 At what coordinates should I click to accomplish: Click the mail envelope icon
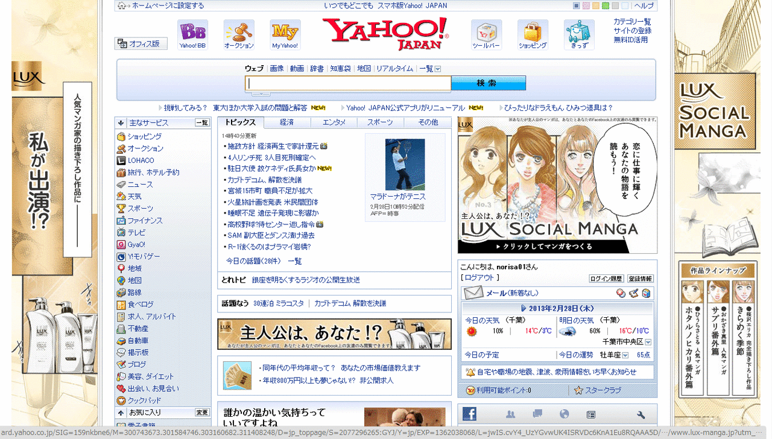coord(473,293)
